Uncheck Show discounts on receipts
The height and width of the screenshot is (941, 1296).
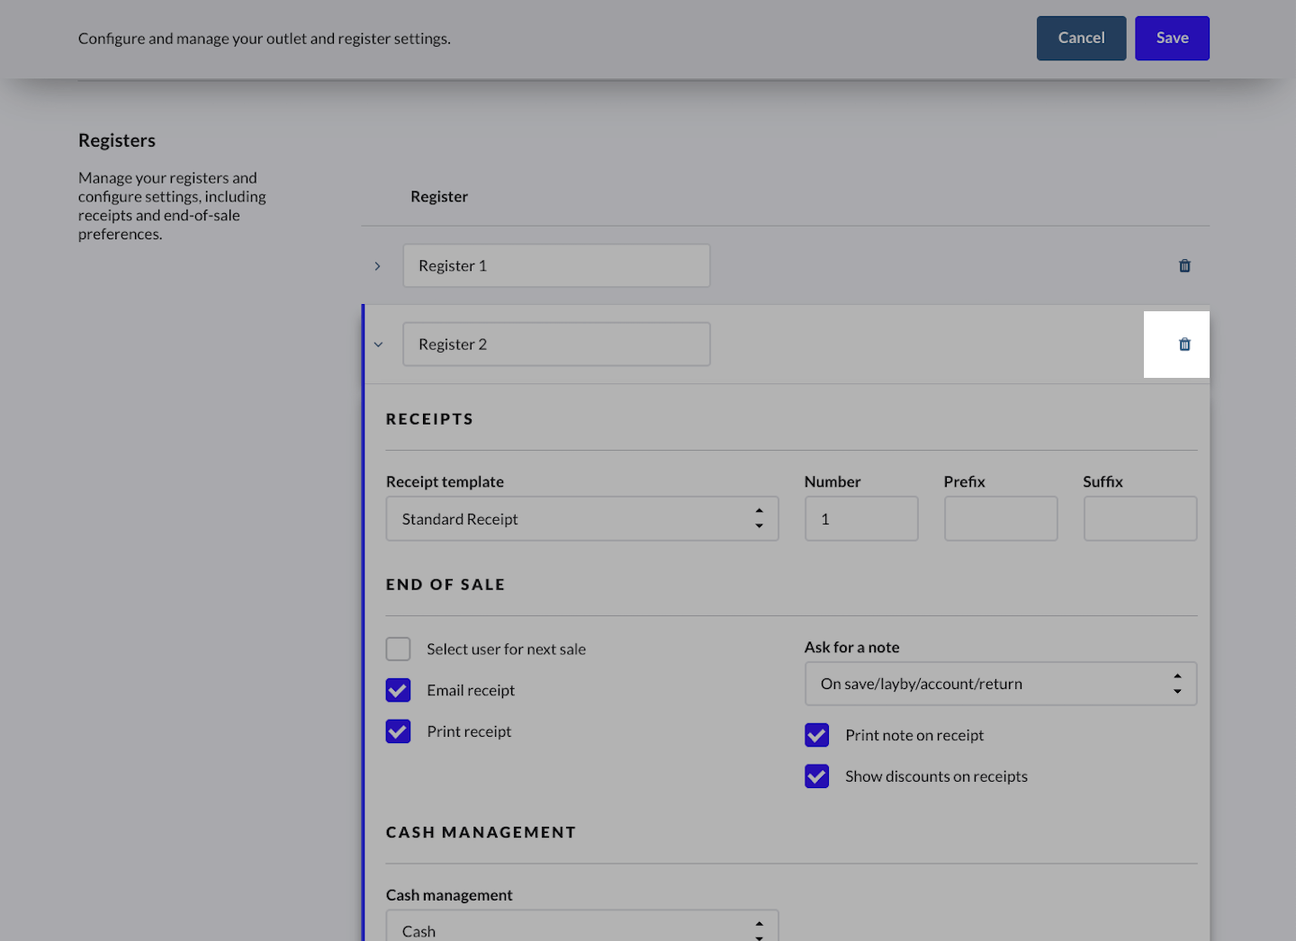pos(816,775)
